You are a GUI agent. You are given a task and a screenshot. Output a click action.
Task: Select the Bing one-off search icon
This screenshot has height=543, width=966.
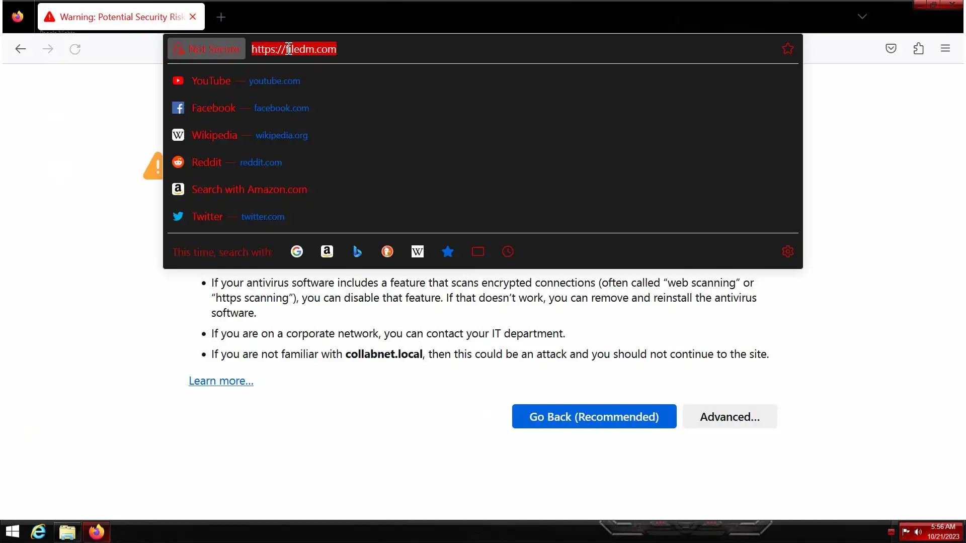[357, 251]
